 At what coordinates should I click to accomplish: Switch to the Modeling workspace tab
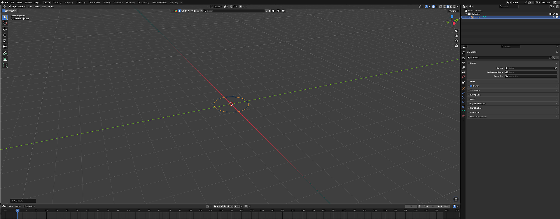click(57, 2)
